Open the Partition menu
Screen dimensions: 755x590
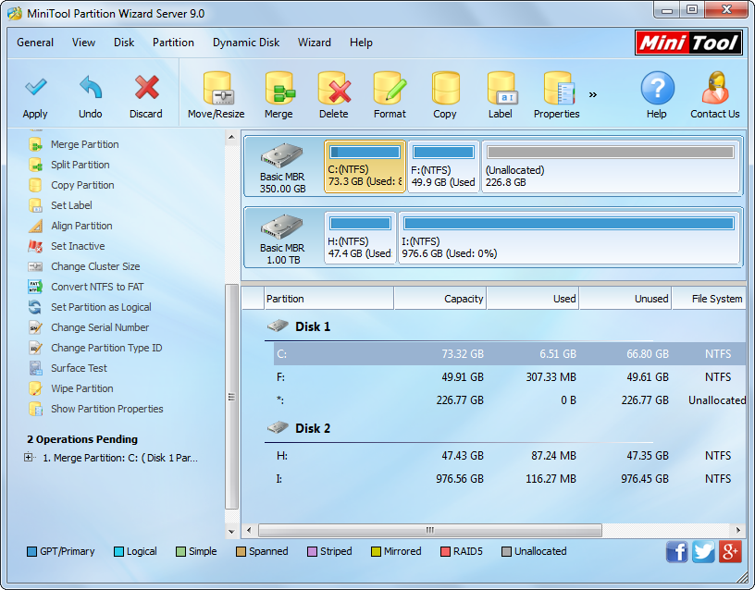point(173,43)
